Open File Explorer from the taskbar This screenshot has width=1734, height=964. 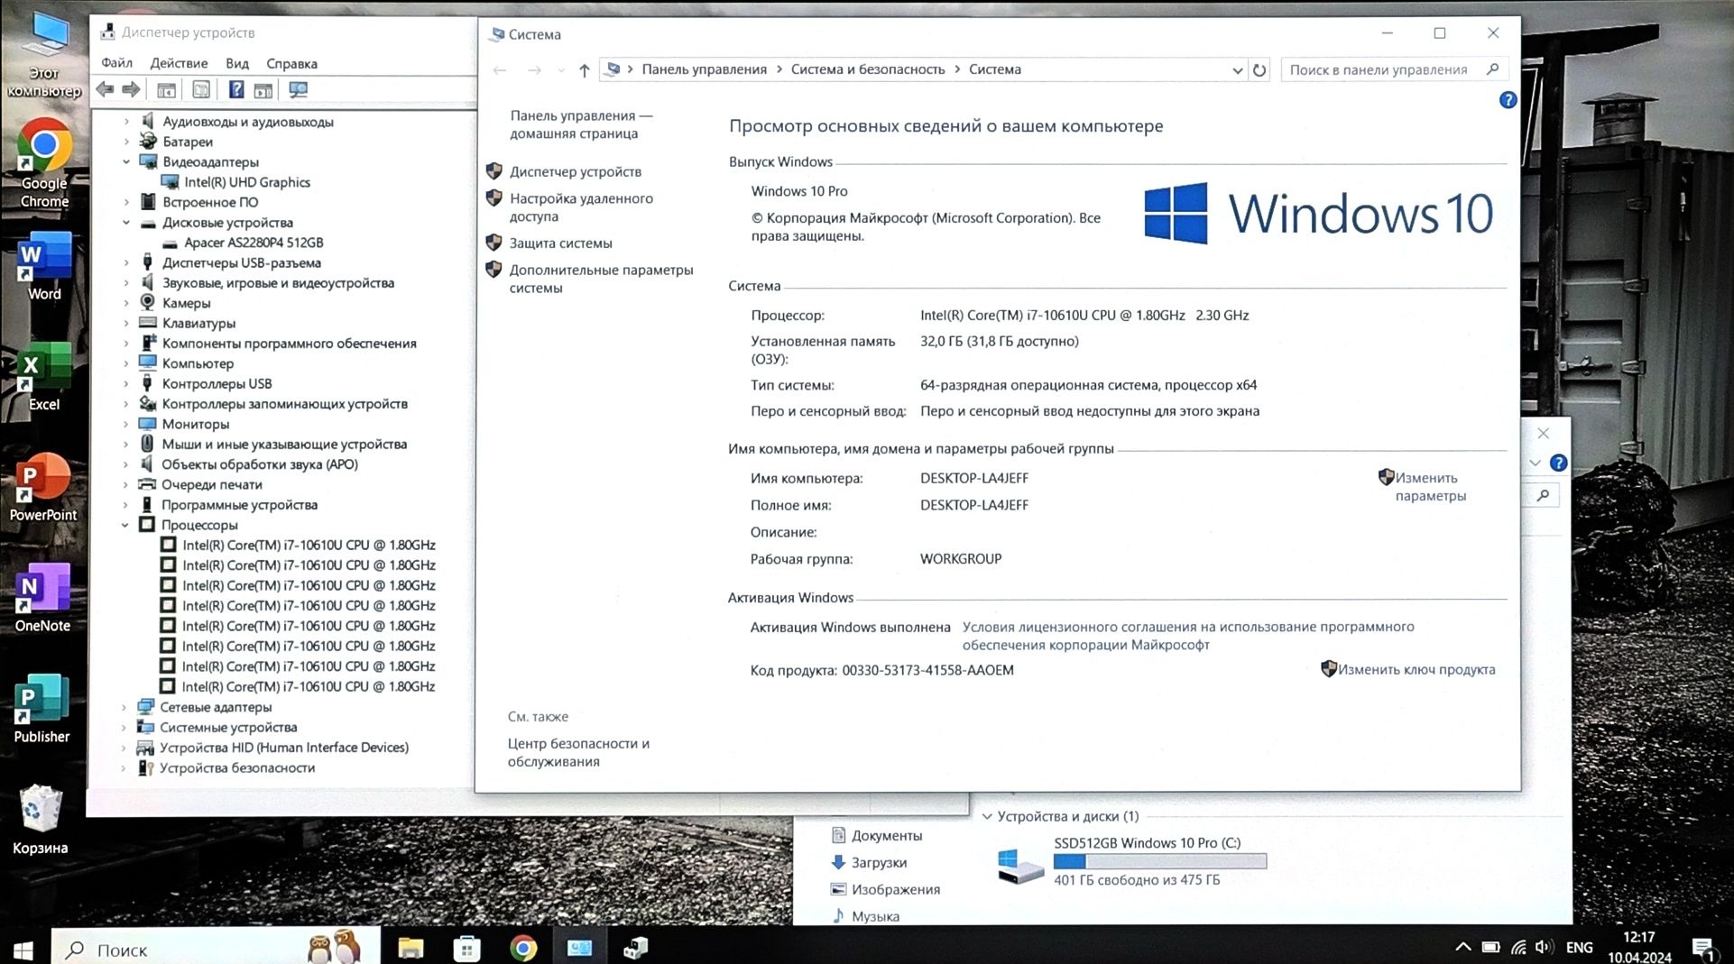[410, 947]
